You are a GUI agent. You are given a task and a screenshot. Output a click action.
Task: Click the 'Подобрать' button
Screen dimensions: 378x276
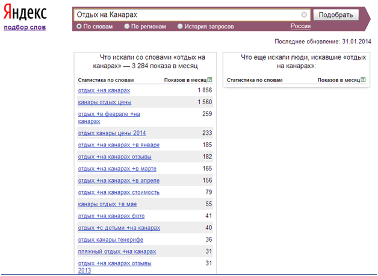pos(336,15)
